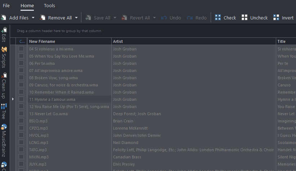This screenshot has width=296, height=171.
Task: Open the Remove All dropdown arrow
Action: tap(76, 18)
